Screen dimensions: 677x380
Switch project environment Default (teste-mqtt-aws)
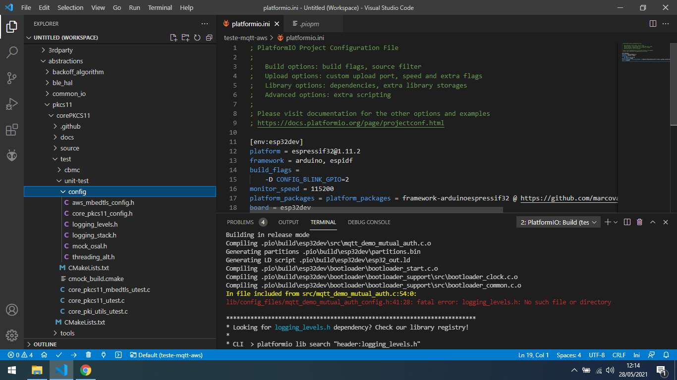pyautogui.click(x=166, y=355)
